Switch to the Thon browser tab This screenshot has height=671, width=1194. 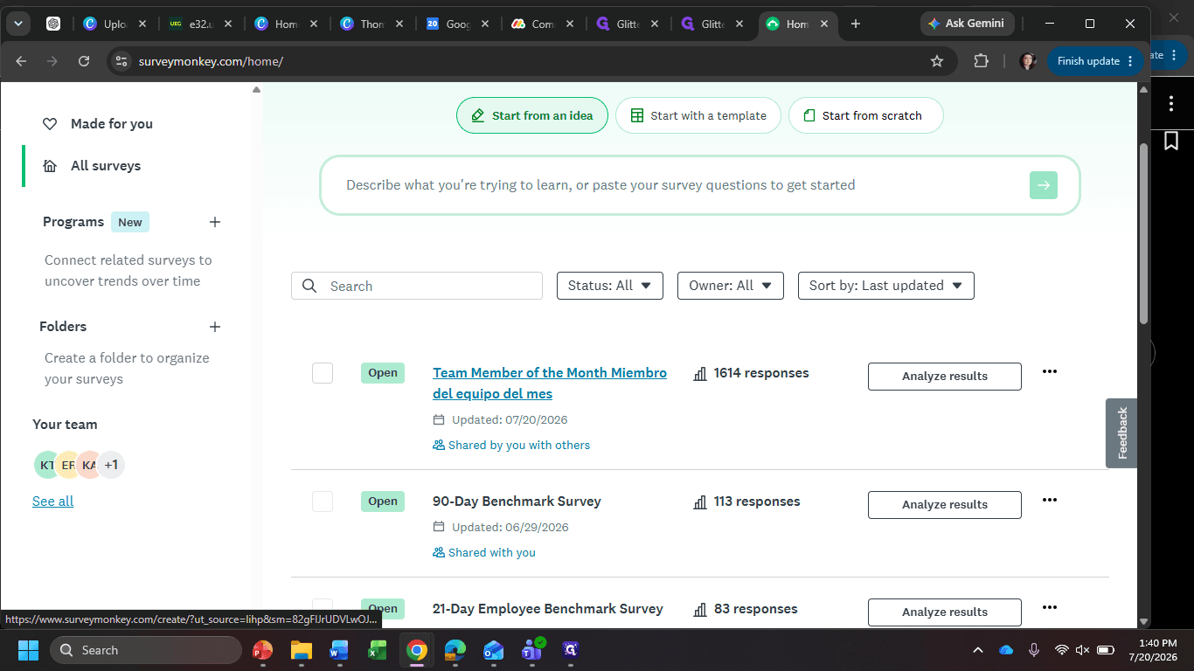pyautogui.click(x=373, y=24)
